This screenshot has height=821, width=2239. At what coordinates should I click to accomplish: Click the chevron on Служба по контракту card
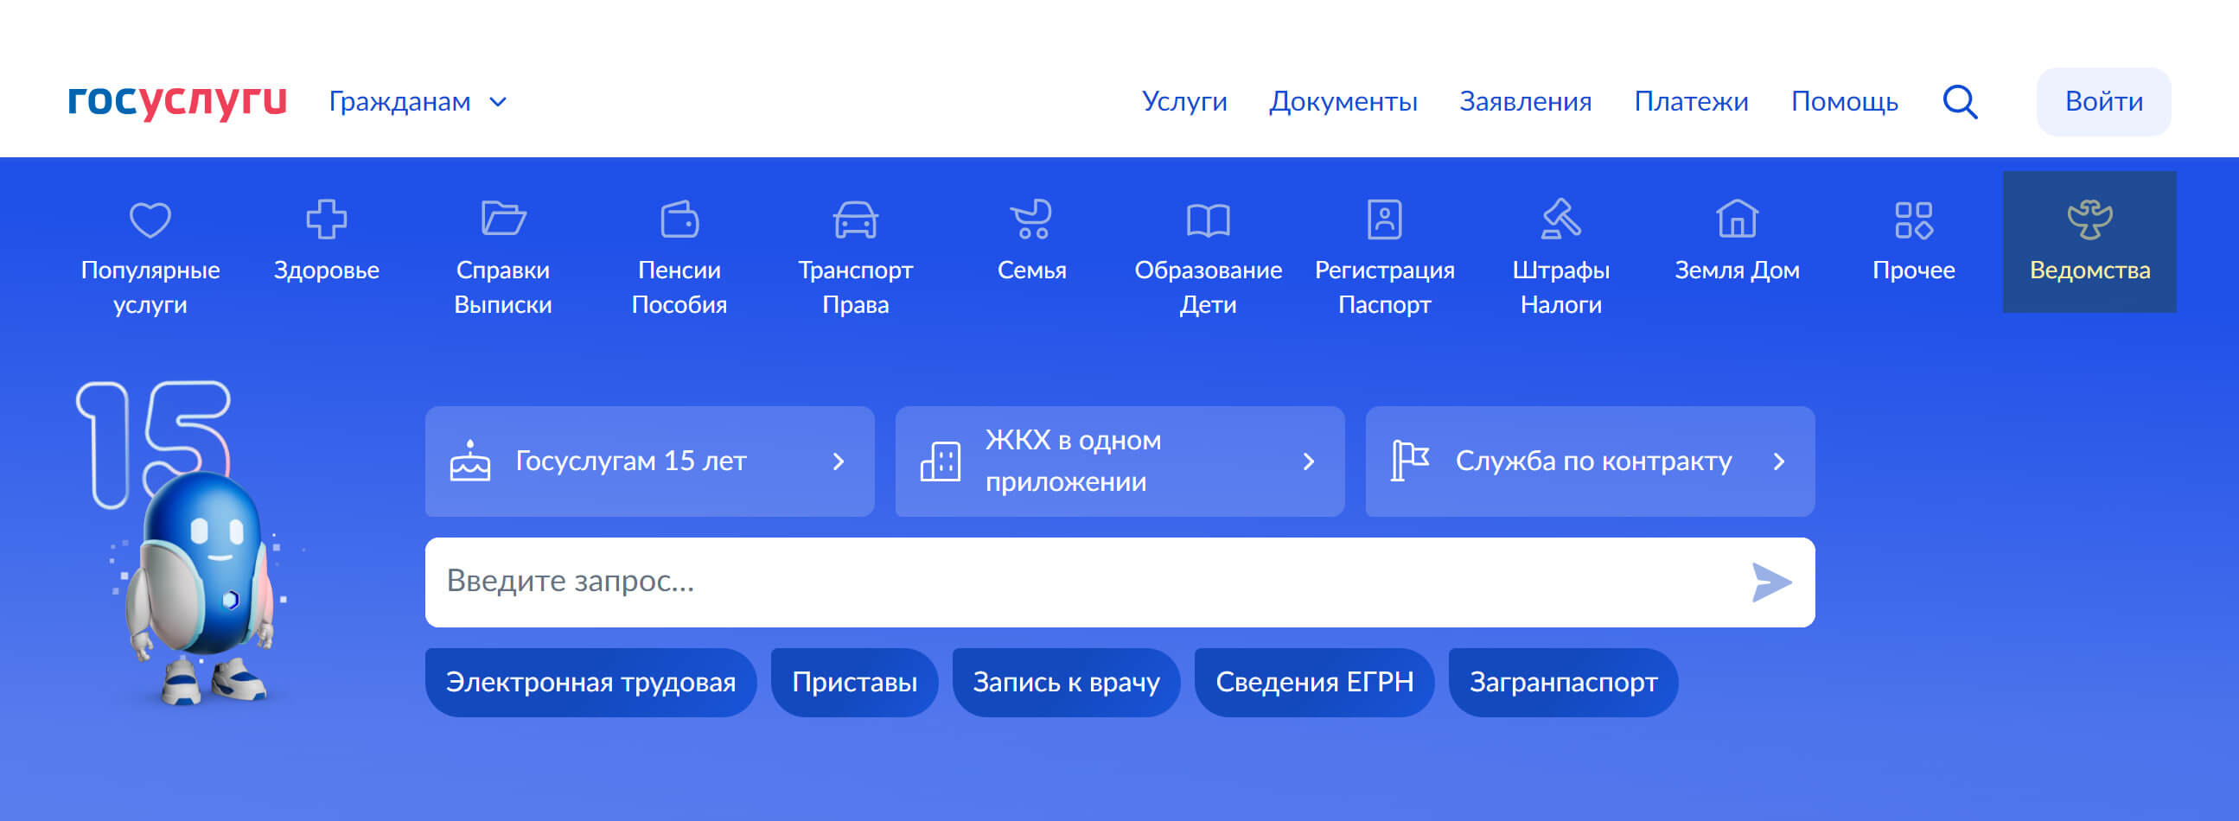(1779, 461)
